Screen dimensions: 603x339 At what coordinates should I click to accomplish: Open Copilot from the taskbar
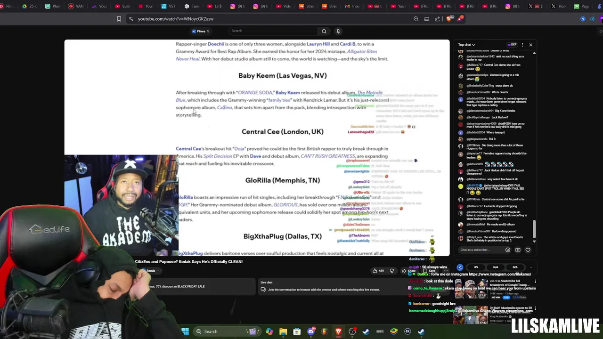(269, 331)
